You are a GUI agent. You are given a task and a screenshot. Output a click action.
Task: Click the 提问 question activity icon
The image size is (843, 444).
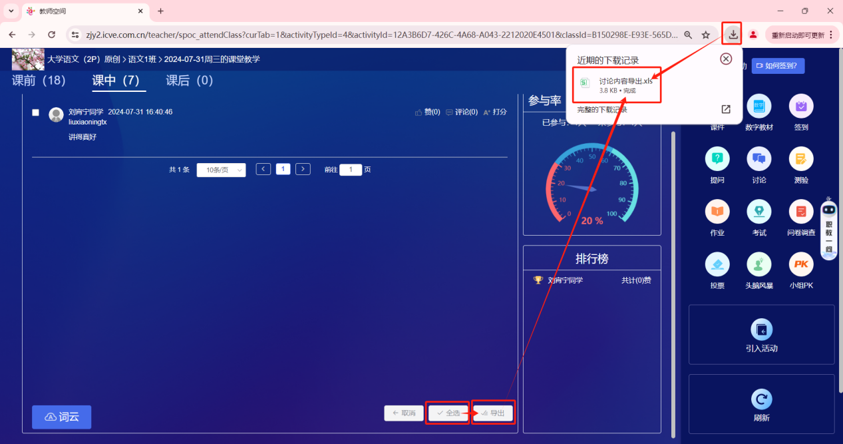point(717,158)
